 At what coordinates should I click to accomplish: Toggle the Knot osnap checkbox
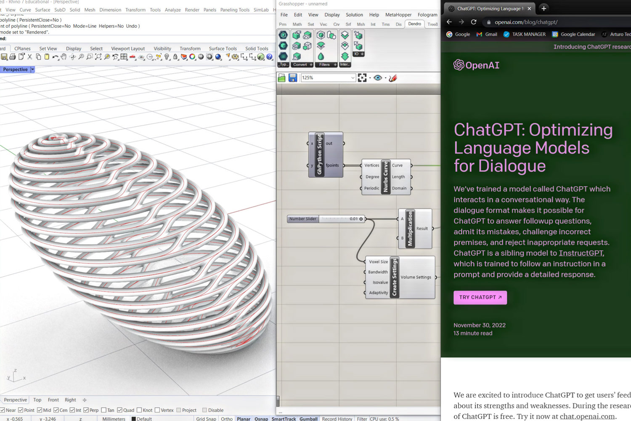pyautogui.click(x=139, y=410)
